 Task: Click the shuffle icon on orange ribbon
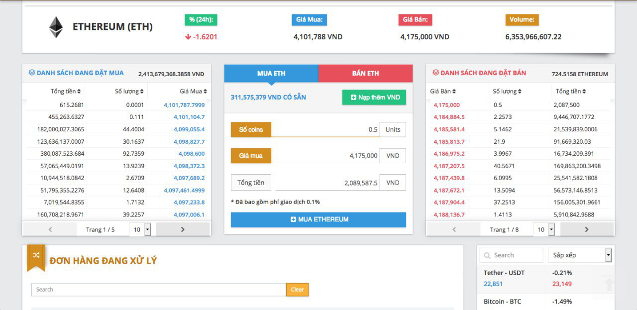(36, 255)
